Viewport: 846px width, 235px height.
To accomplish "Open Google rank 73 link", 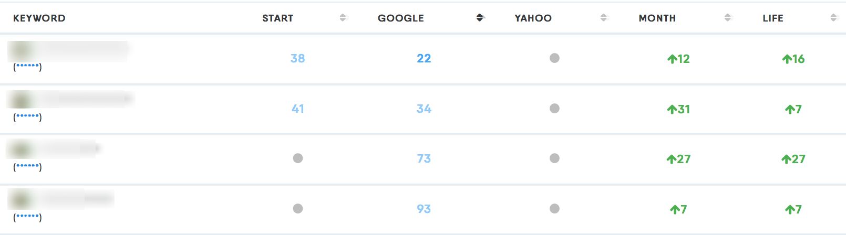I will tap(424, 158).
